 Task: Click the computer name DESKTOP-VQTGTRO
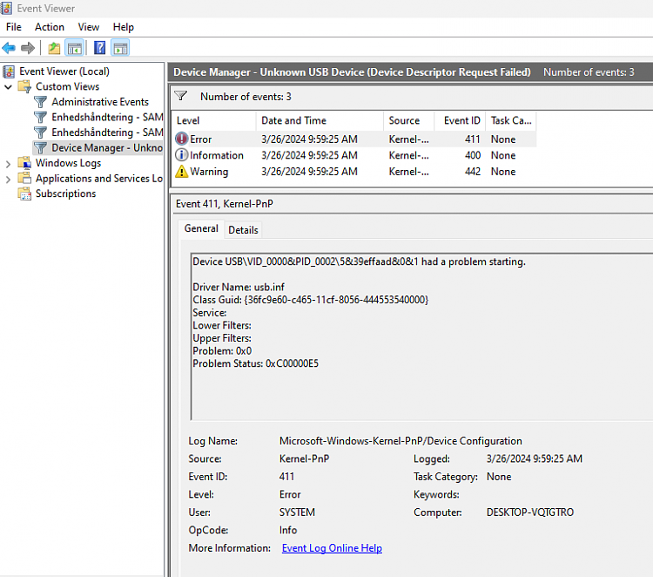click(529, 512)
